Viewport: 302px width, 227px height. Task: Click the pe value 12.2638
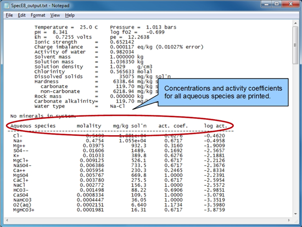tap(139, 37)
